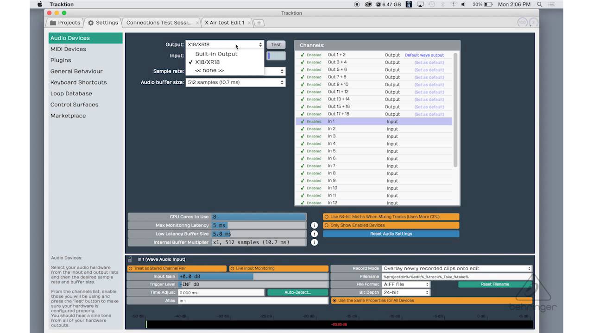Open the Bit Depth 24-bit dropdown
The image size is (593, 333).
click(406, 292)
